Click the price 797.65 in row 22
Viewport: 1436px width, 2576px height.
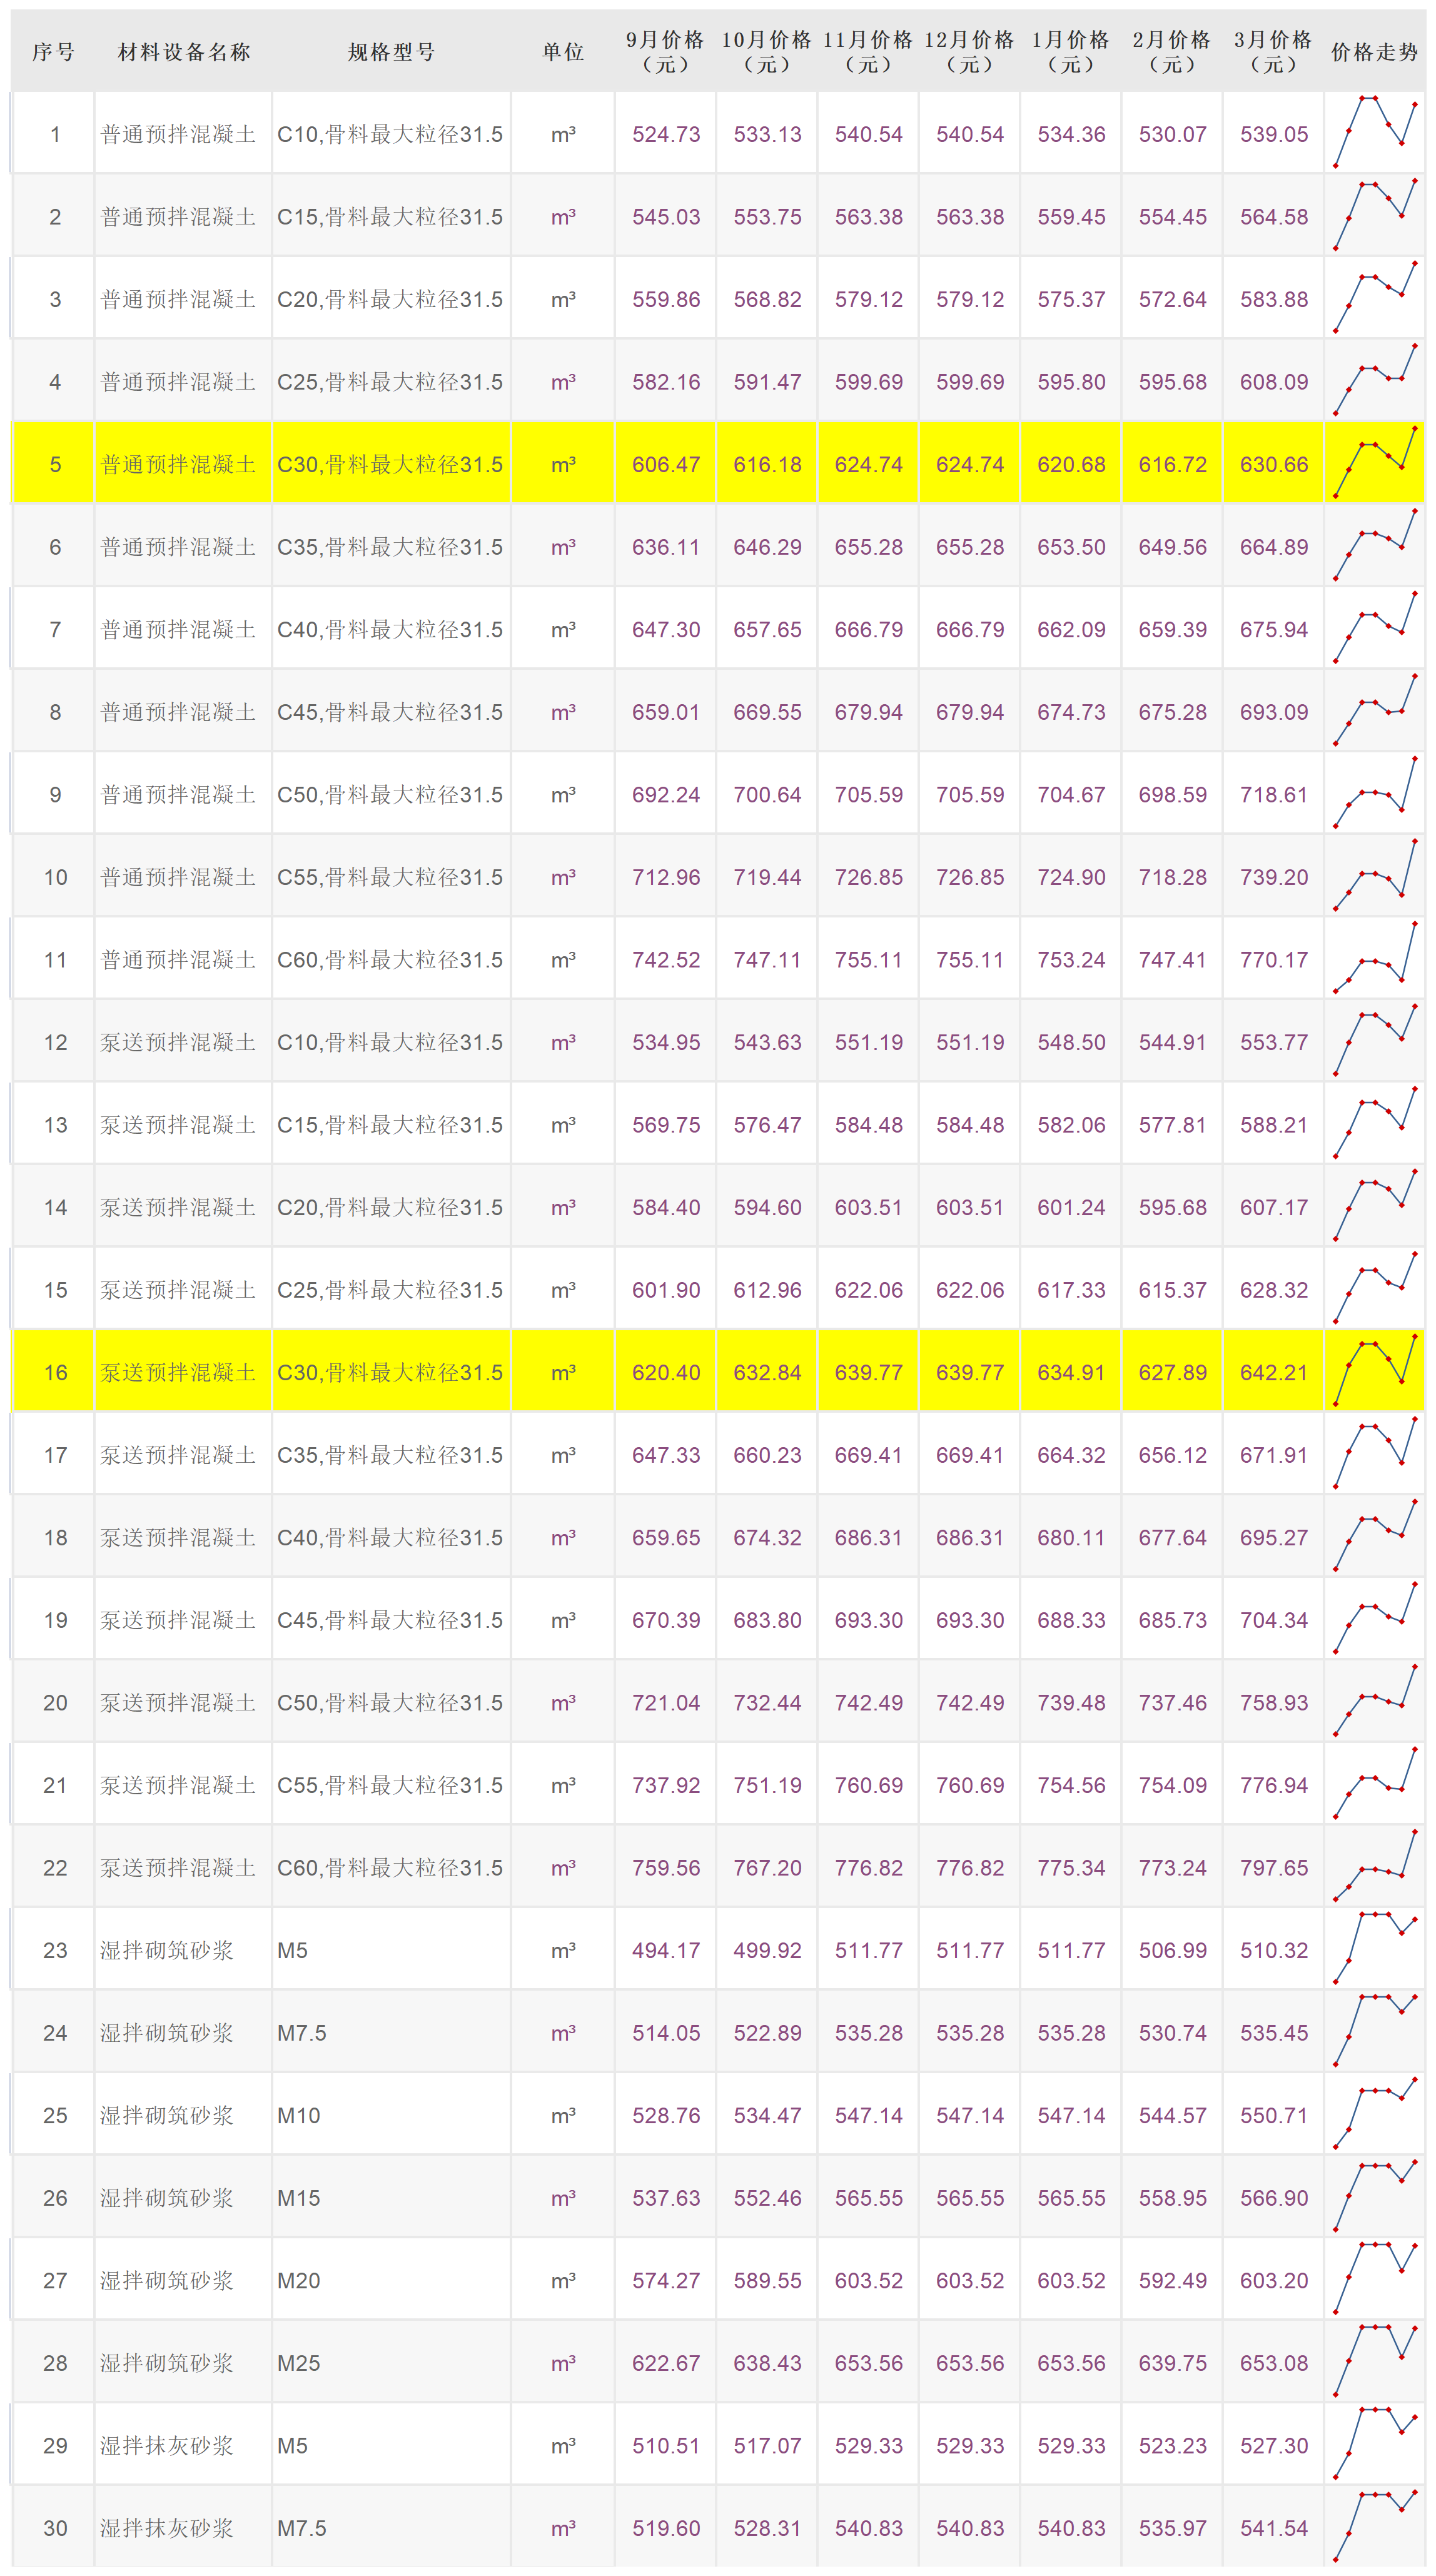pyautogui.click(x=1274, y=1867)
